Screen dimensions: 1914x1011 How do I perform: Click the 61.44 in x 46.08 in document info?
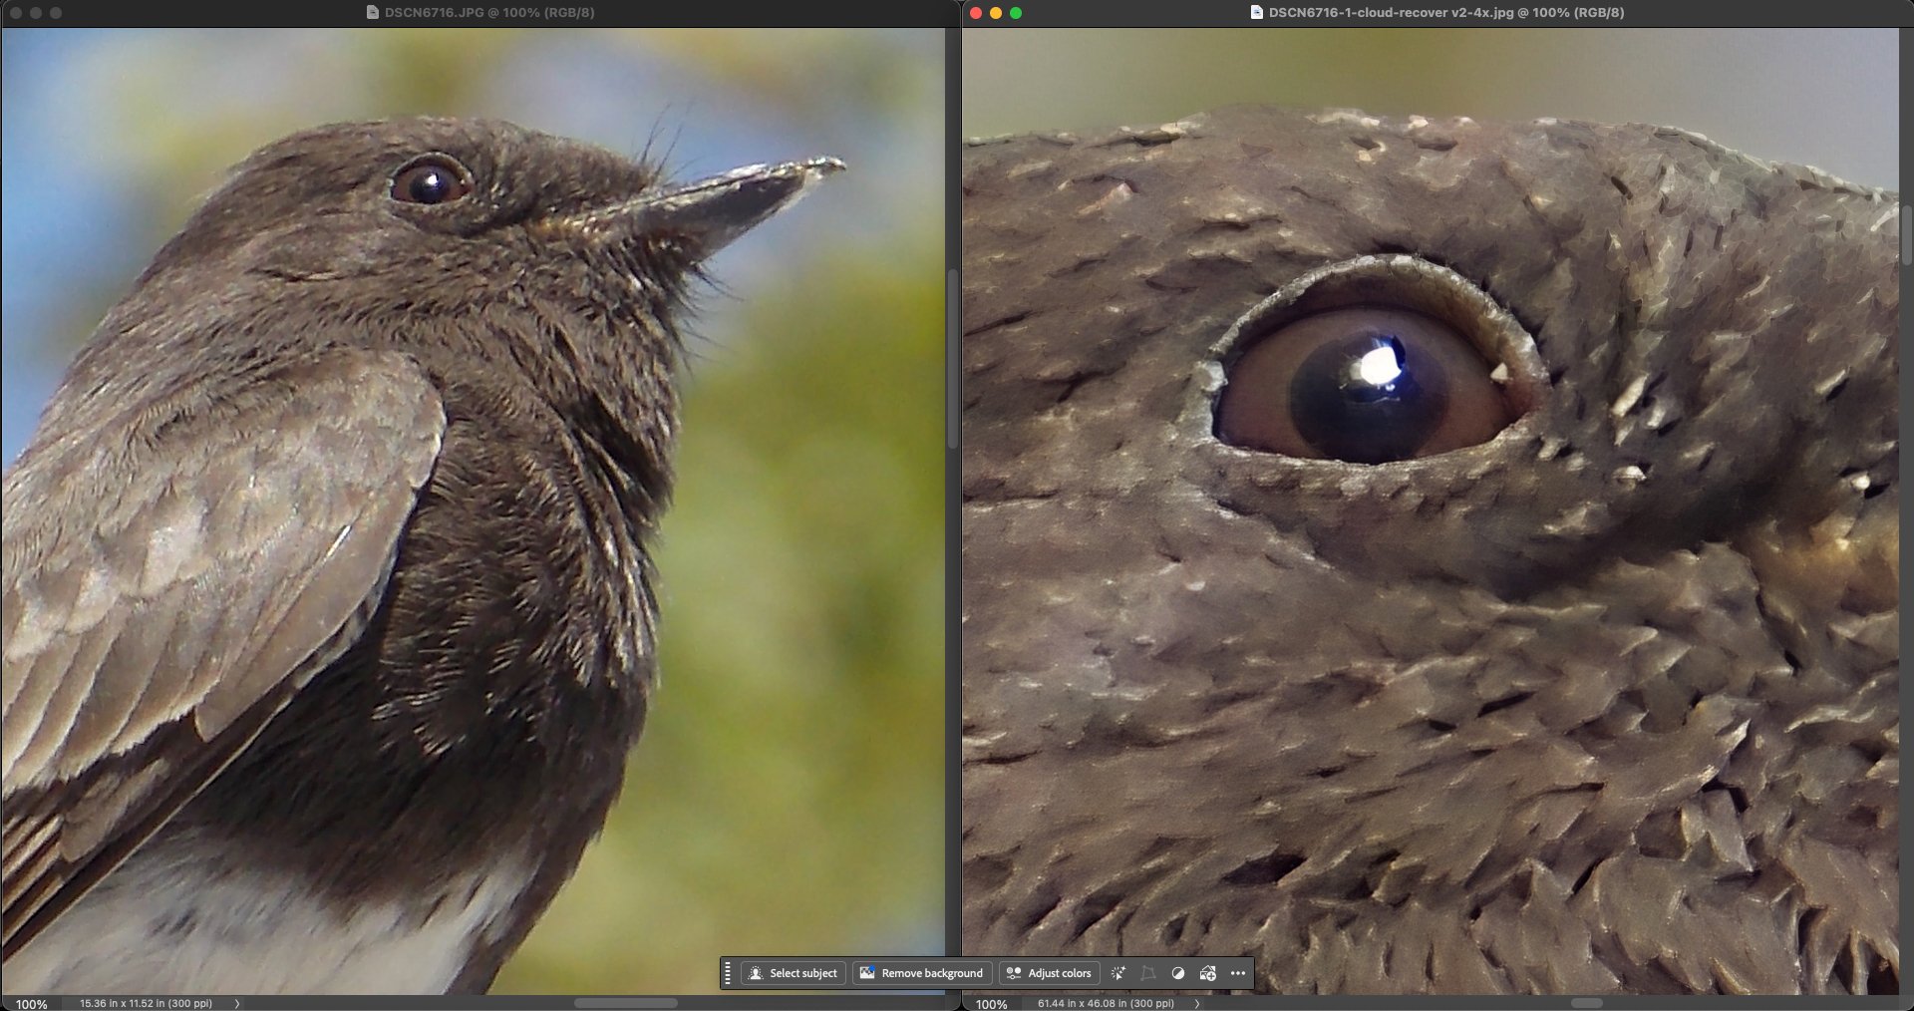coord(1105,1003)
